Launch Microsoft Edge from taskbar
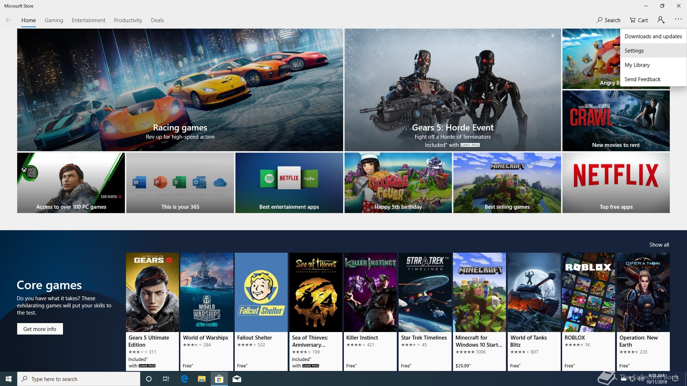The width and height of the screenshot is (687, 386). click(x=184, y=379)
